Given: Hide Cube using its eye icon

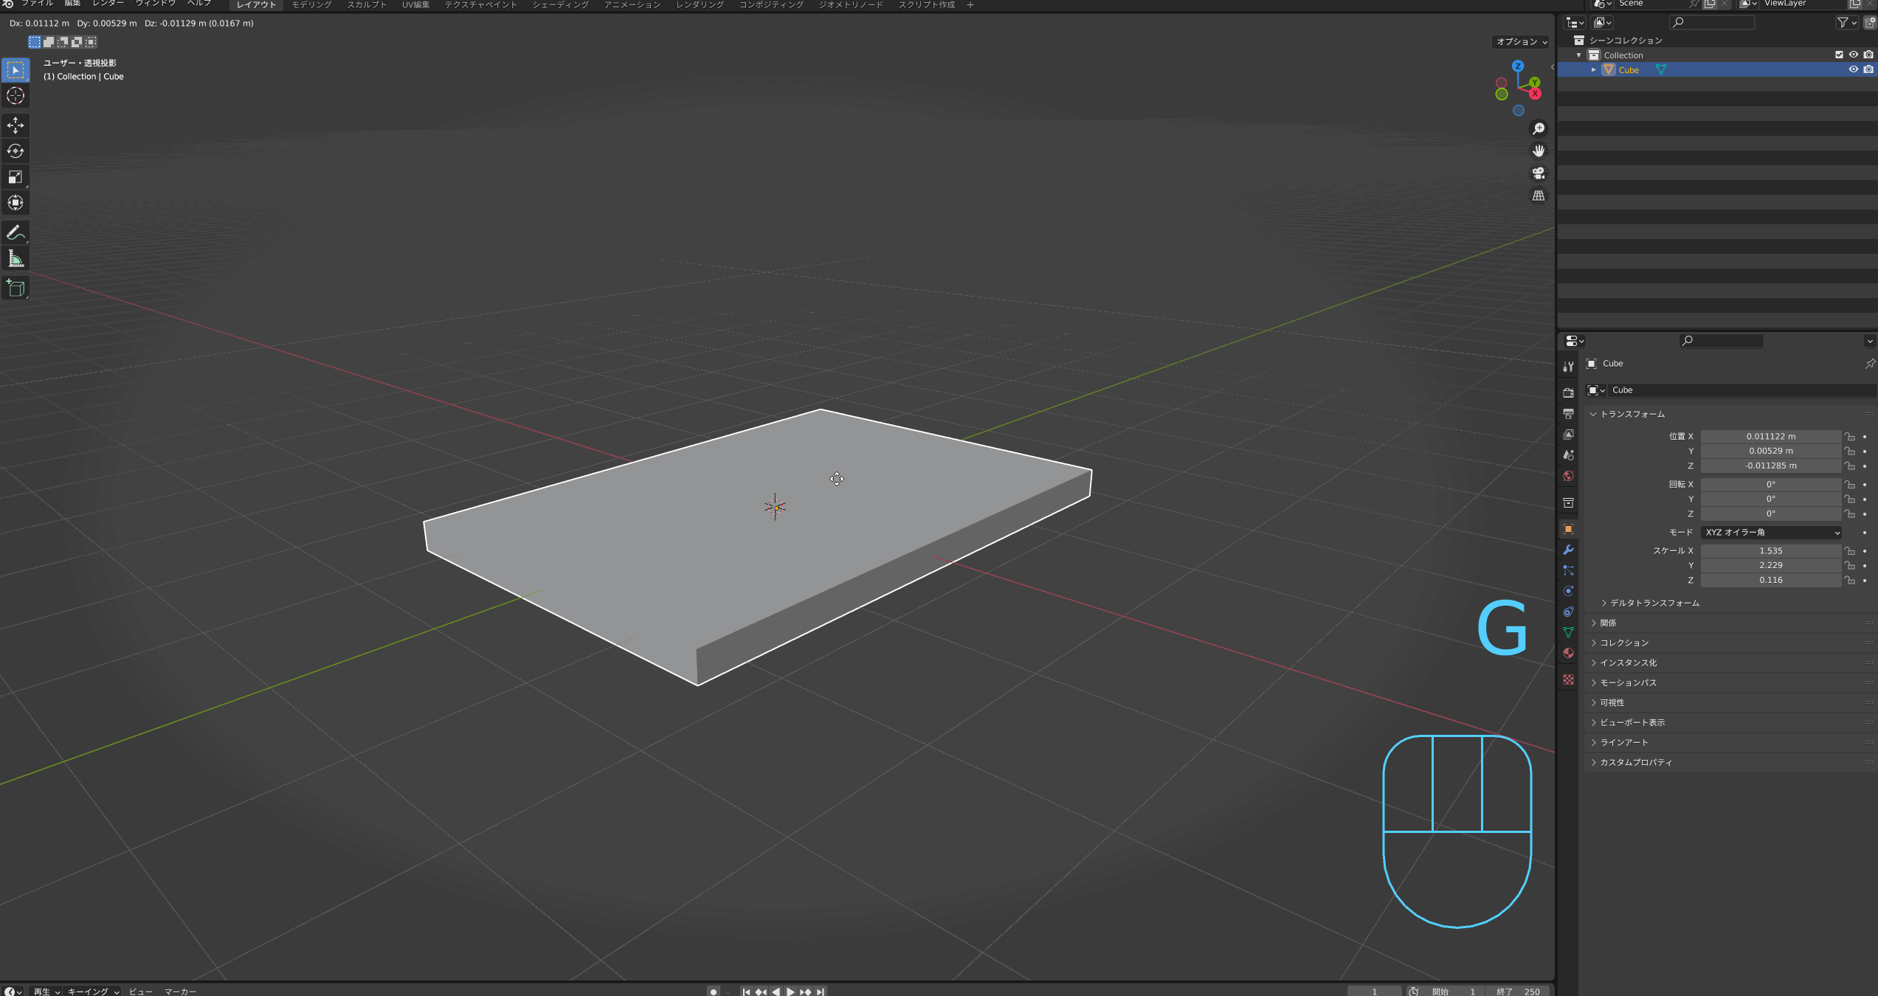Looking at the screenshot, I should pyautogui.click(x=1853, y=70).
